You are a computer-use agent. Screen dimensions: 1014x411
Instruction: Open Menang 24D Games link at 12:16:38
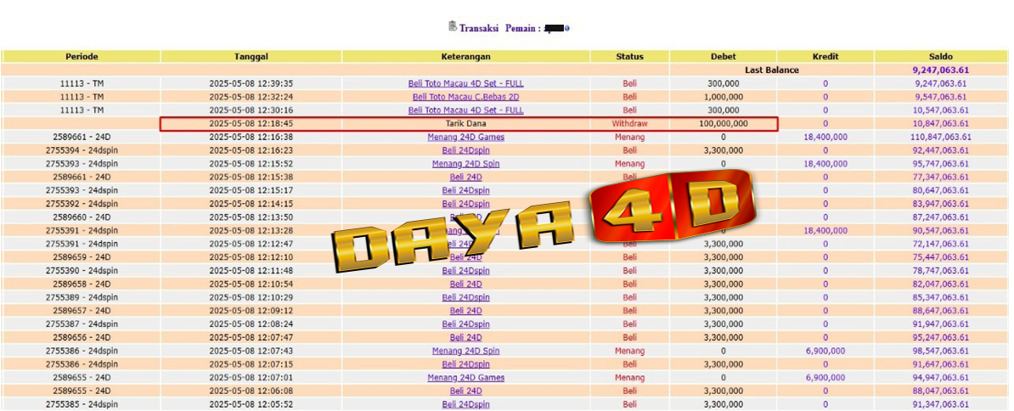click(465, 137)
